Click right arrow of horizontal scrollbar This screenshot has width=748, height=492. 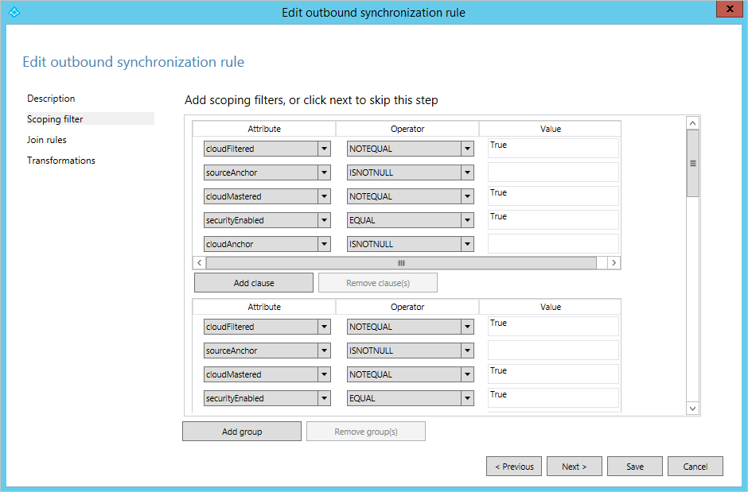pyautogui.click(x=614, y=263)
